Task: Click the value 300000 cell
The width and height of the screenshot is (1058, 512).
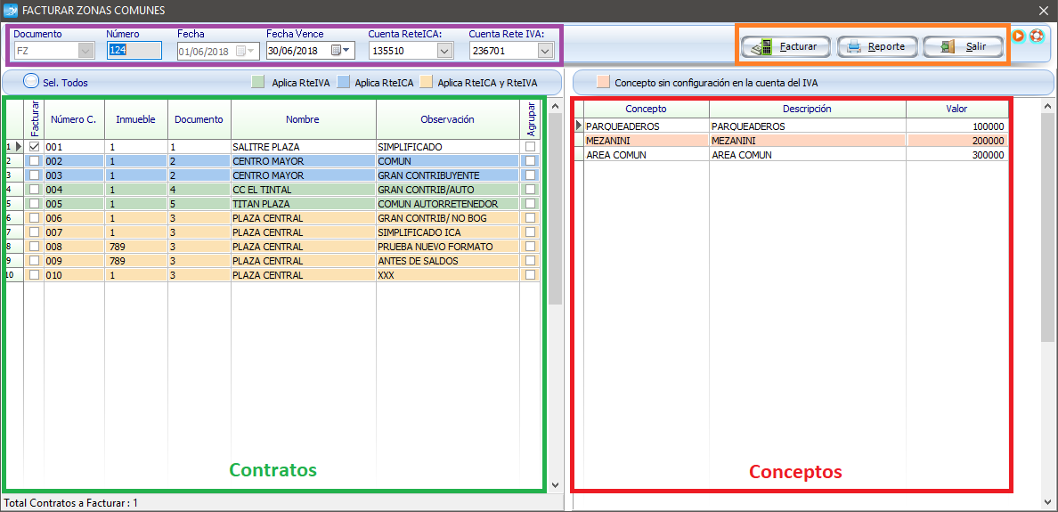Action: (956, 154)
